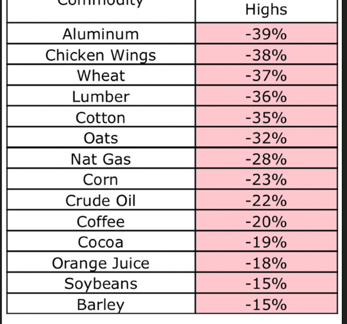Click the Highs column header
The image size is (347, 324).
point(267,10)
